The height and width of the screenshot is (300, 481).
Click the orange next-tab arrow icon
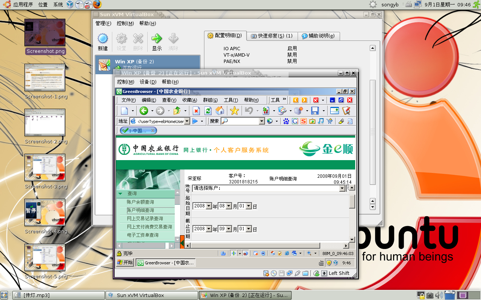click(x=304, y=100)
